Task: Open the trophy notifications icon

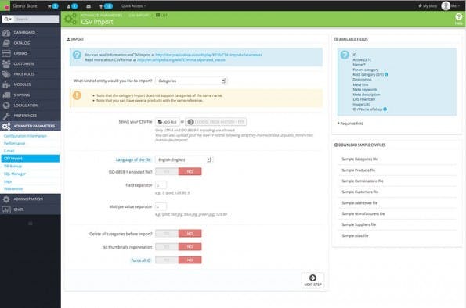Action: [x=101, y=6]
